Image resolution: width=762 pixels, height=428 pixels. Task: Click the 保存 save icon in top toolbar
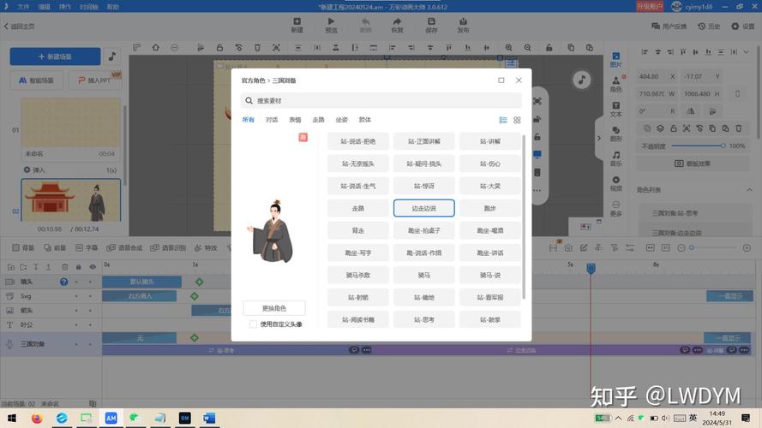pyautogui.click(x=431, y=25)
